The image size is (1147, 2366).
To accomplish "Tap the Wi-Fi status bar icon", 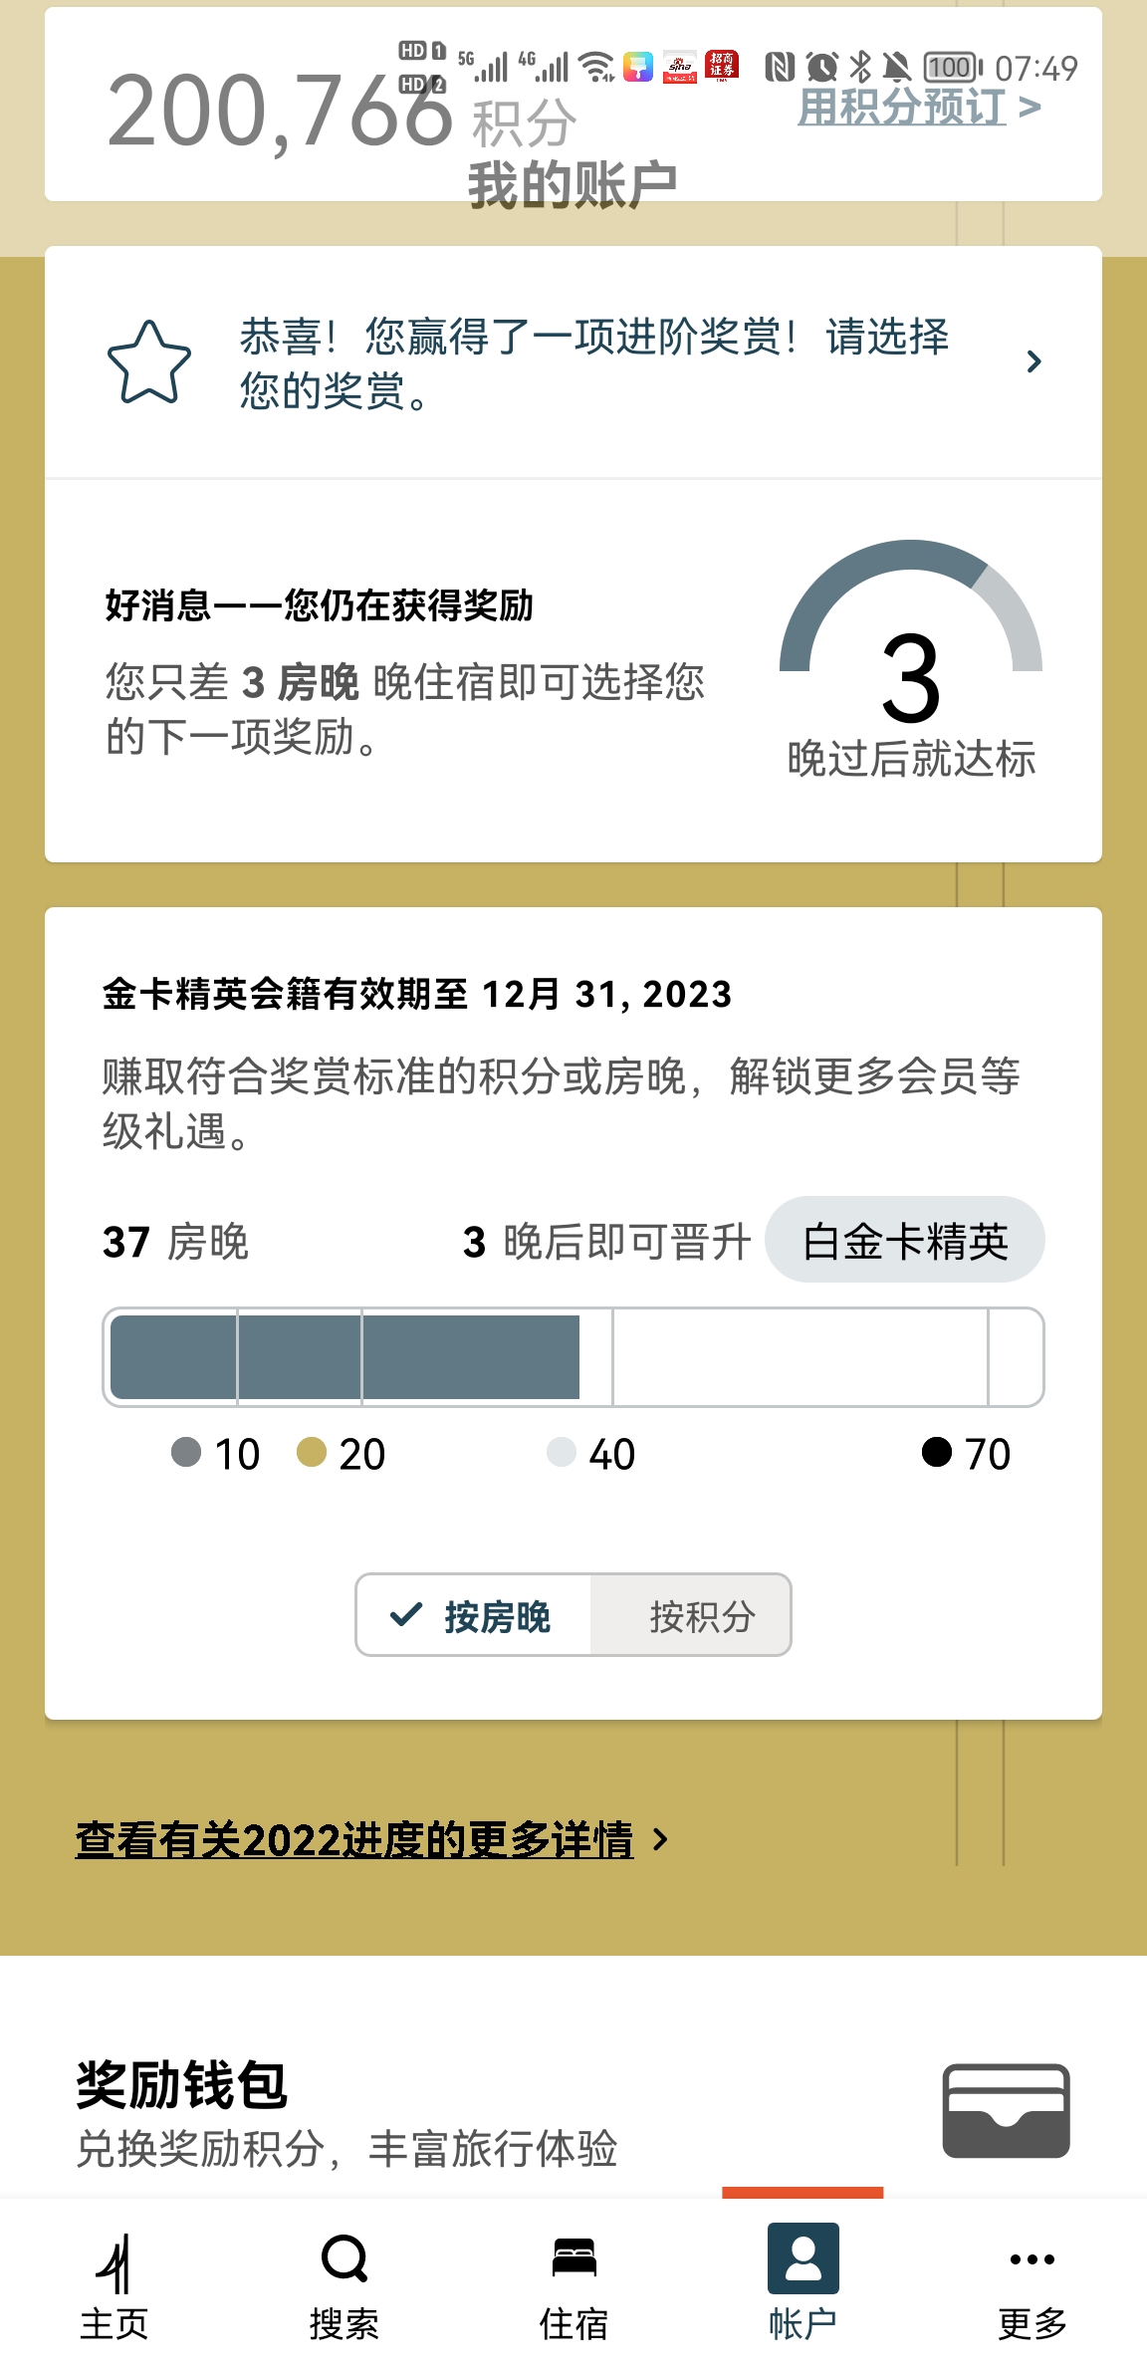I will click(596, 67).
